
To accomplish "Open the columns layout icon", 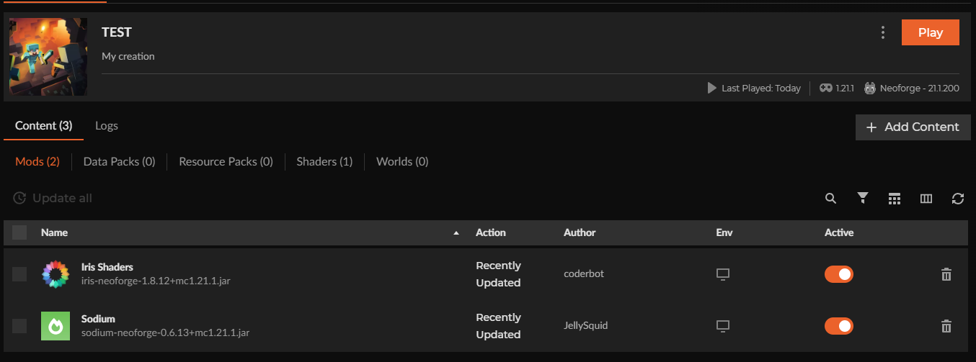I will tap(926, 199).
